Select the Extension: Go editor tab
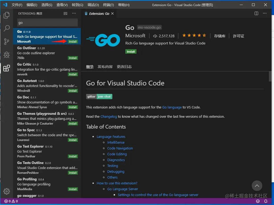 [x=99, y=13]
